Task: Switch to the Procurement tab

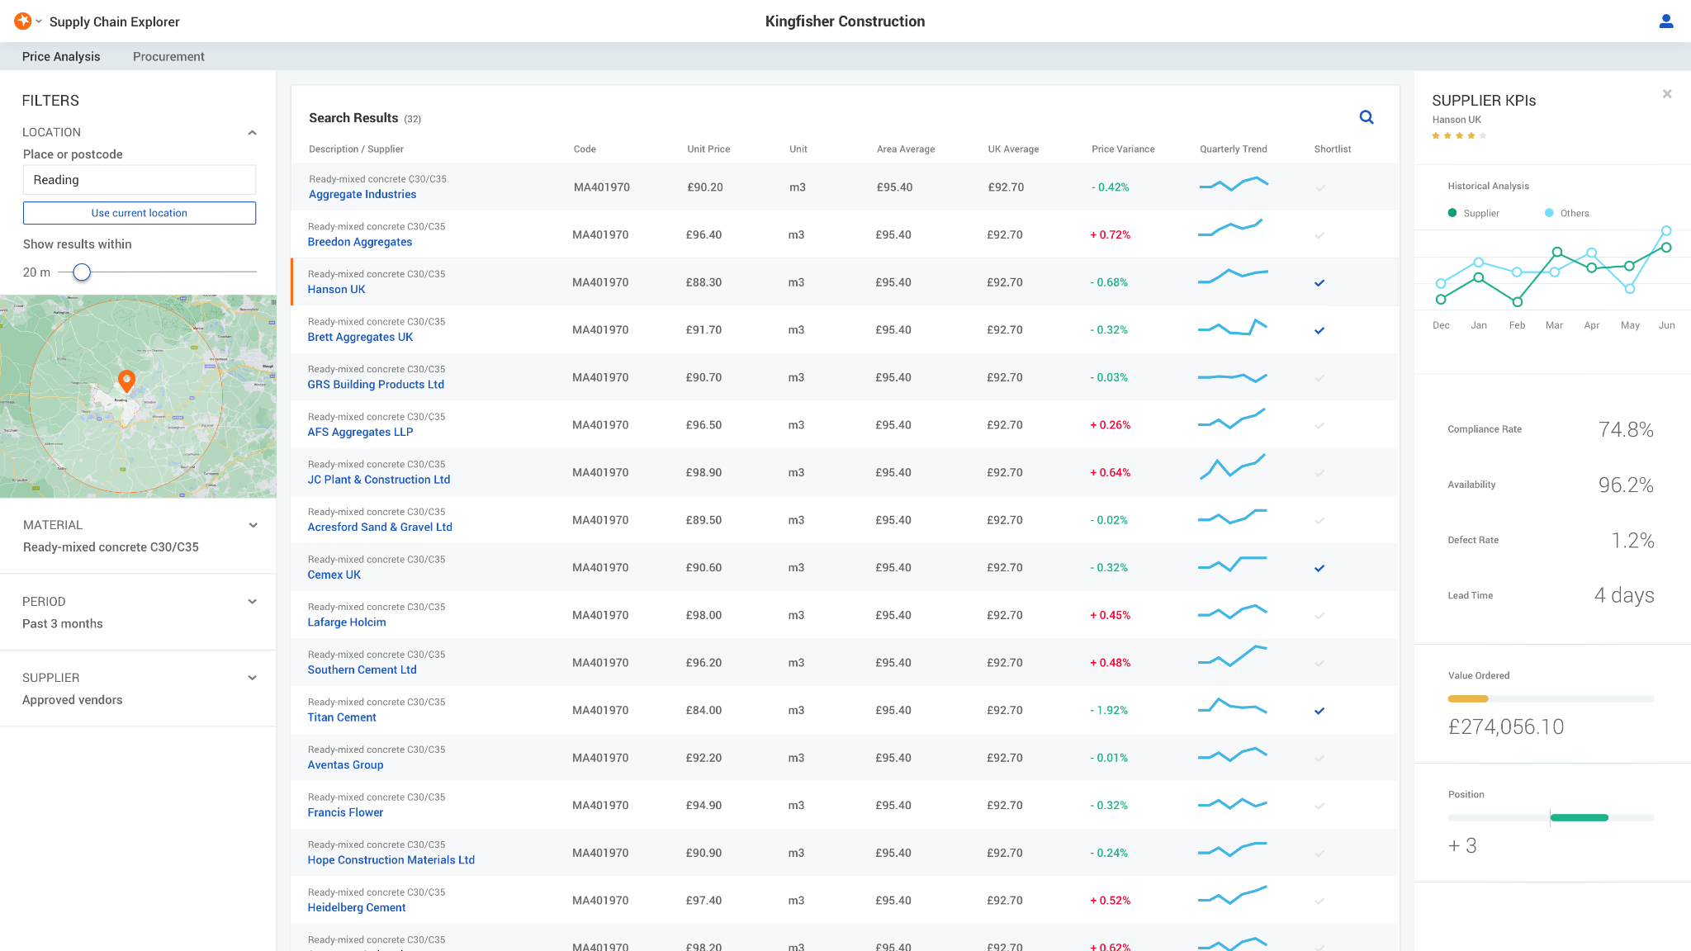Action: point(168,56)
